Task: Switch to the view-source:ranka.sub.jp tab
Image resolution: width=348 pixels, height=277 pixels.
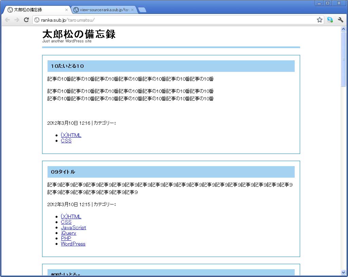Action: click(104, 10)
